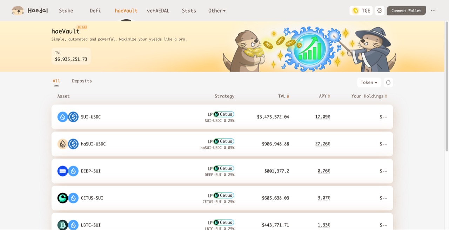
Task: Expand the Other navigation dropdown
Action: click(217, 11)
